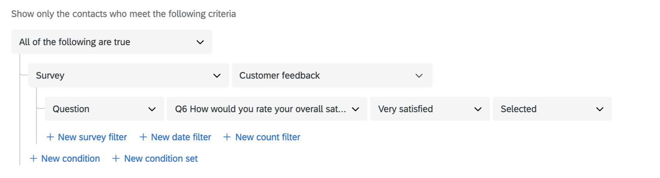Click the Very satisfied answer choice text
Viewport: 660px width, 178px height.
tap(405, 109)
